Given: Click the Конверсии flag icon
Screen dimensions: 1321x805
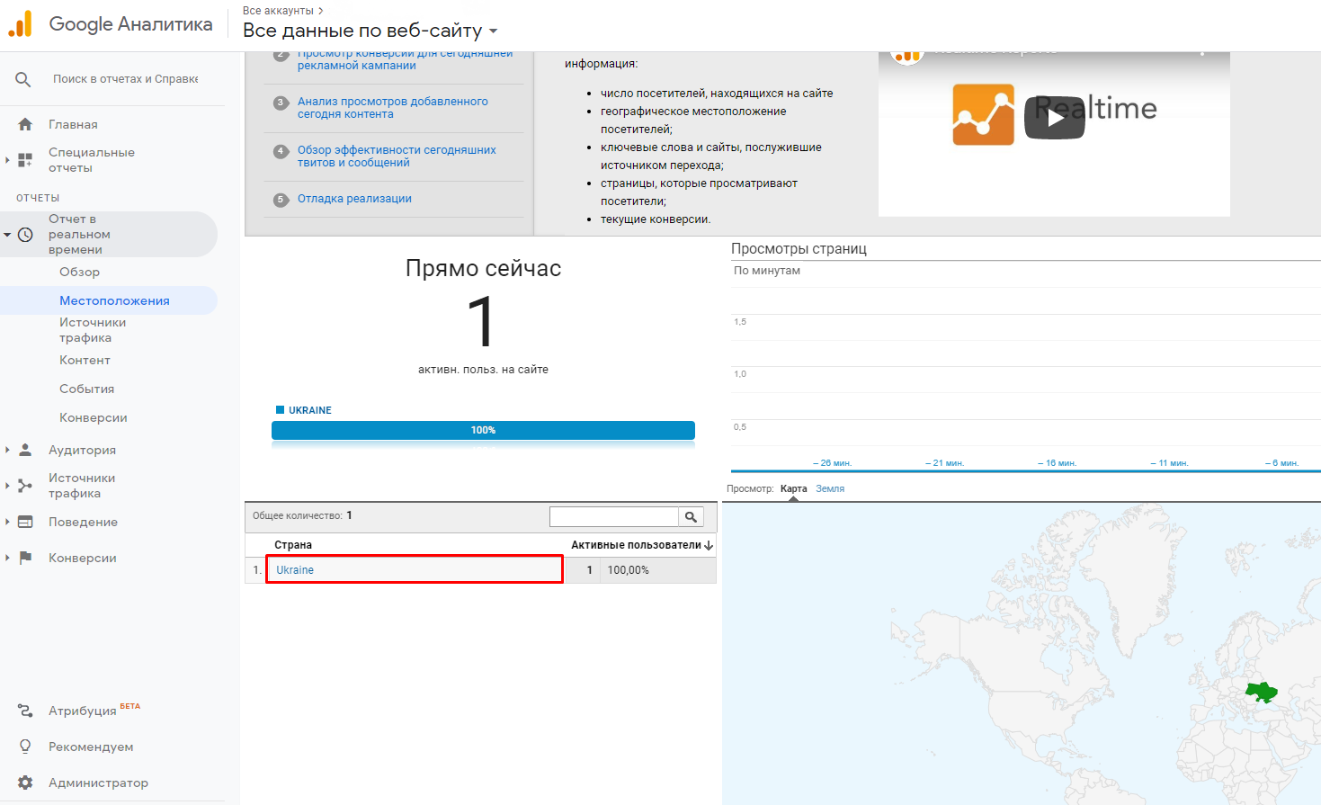Looking at the screenshot, I should pos(24,558).
